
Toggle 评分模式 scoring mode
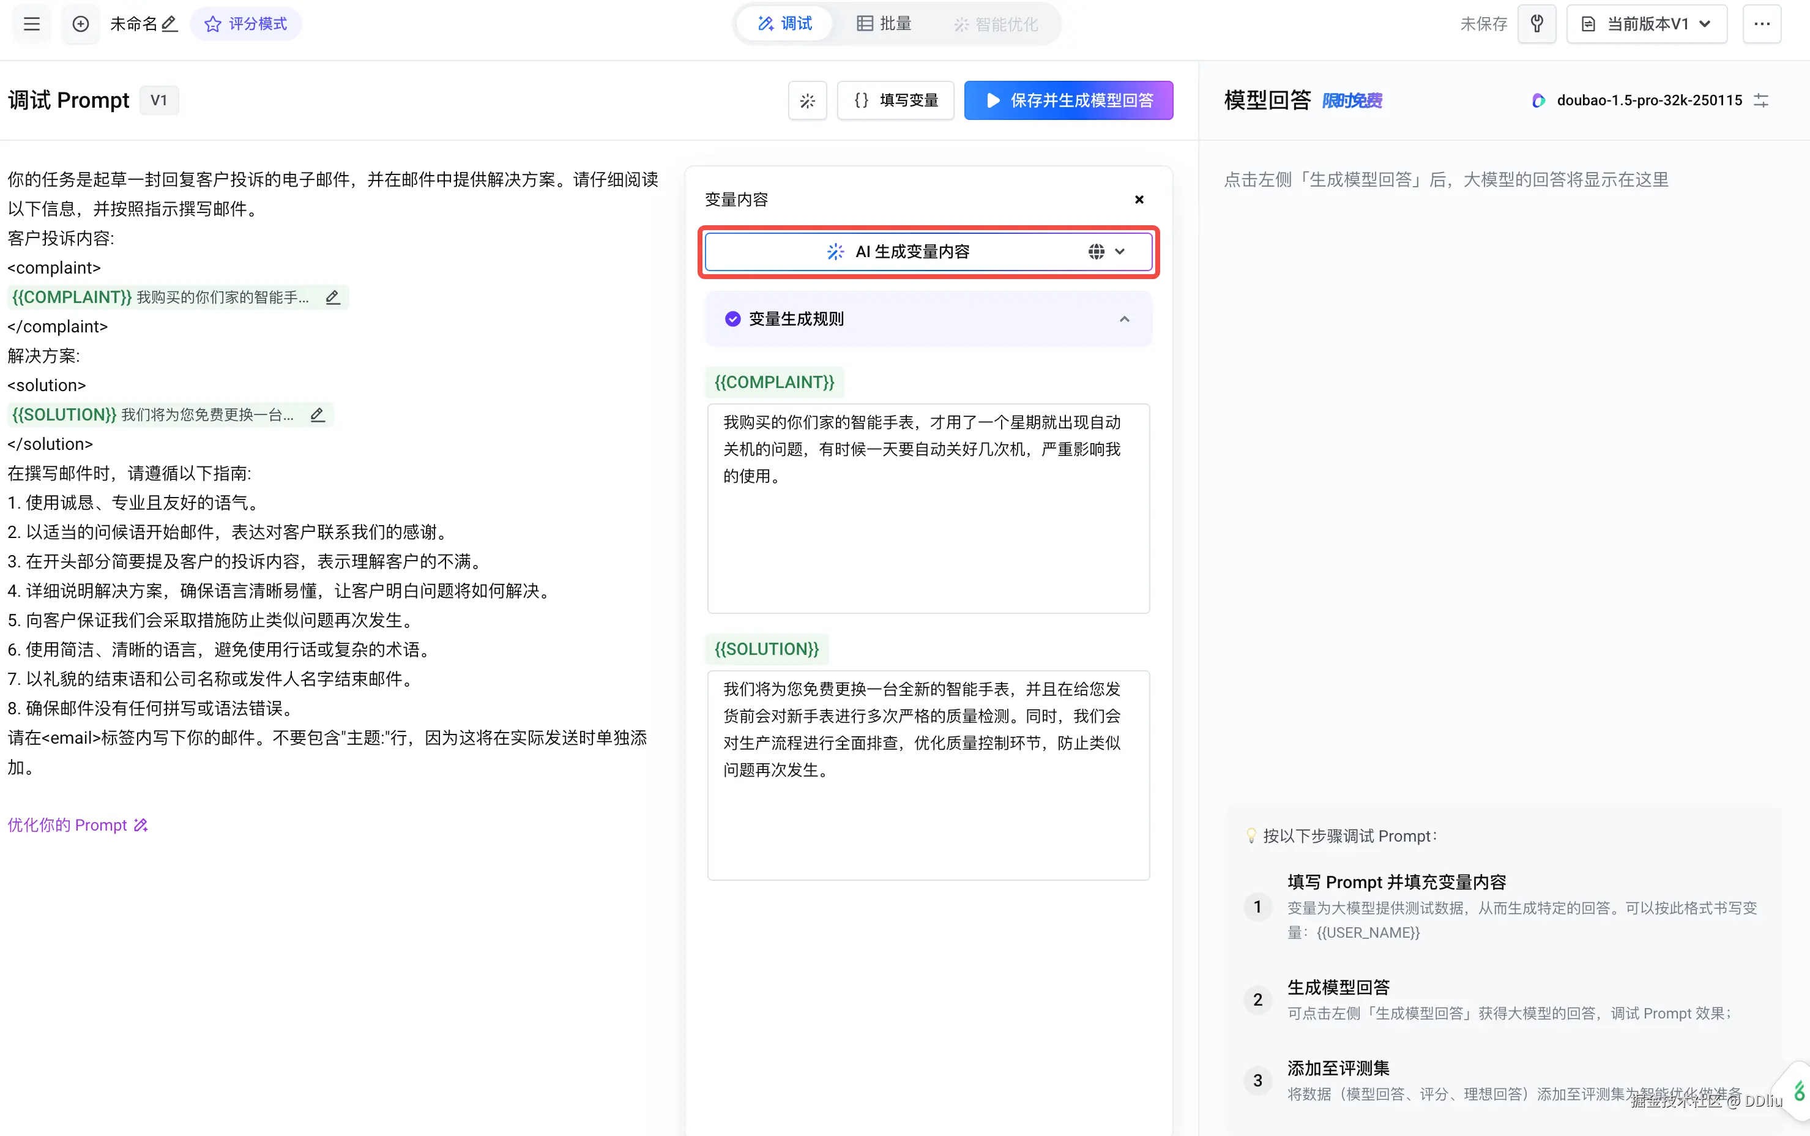point(245,24)
